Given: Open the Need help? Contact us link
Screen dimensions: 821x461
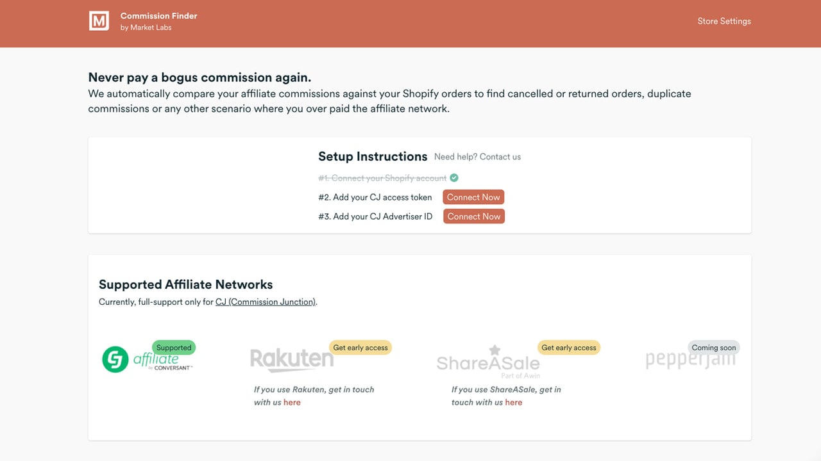Looking at the screenshot, I should (477, 157).
